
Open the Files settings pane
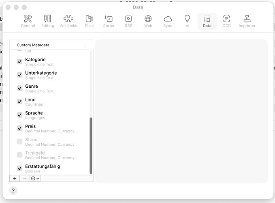coord(89,21)
